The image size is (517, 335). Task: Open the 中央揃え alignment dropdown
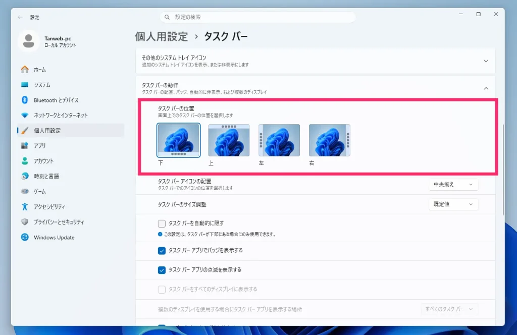pos(453,185)
